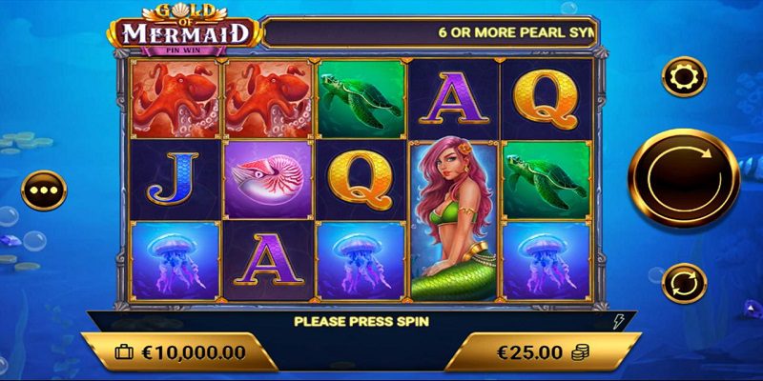Click the mermaid wild symbol
This screenshot has width=763, height=381.
(x=454, y=221)
